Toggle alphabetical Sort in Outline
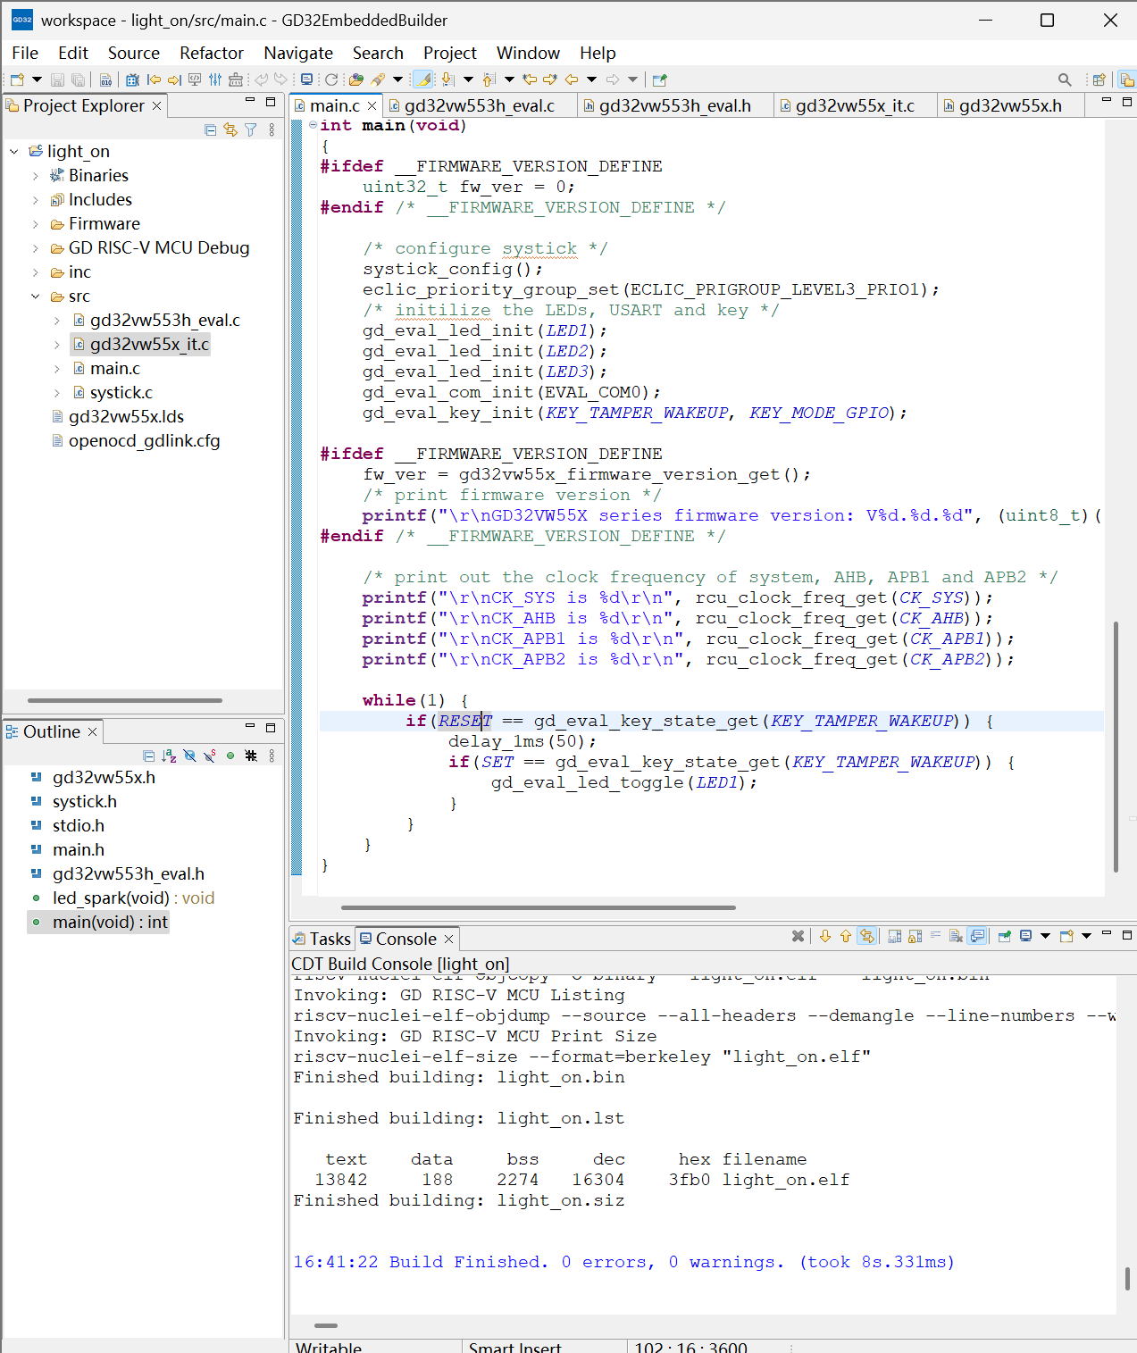Screen dimensions: 1137x1353 pyautogui.click(x=170, y=756)
